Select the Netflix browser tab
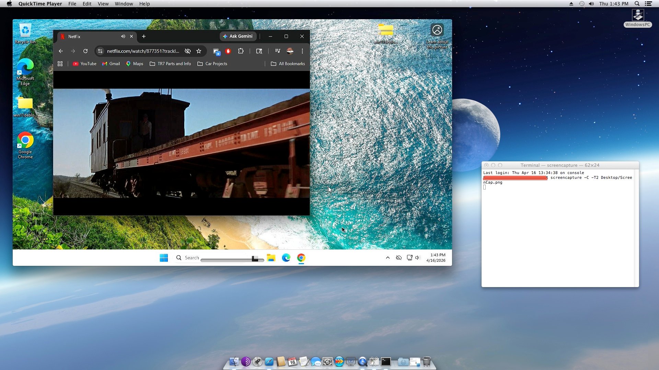 point(96,36)
